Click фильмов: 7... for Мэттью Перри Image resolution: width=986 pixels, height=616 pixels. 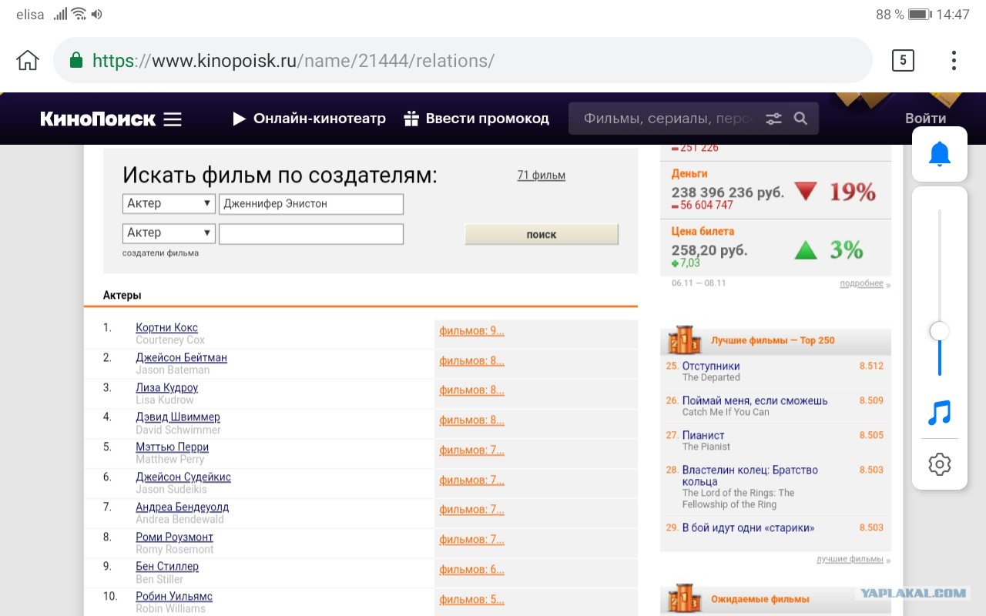point(471,450)
